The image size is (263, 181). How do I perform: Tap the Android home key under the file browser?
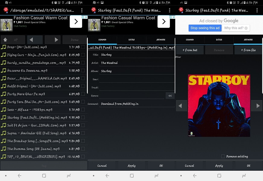pos(44,176)
